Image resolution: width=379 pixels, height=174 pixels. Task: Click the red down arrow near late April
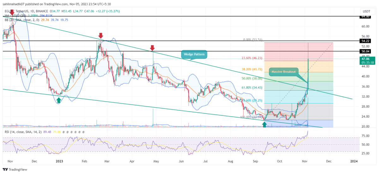[152, 48]
